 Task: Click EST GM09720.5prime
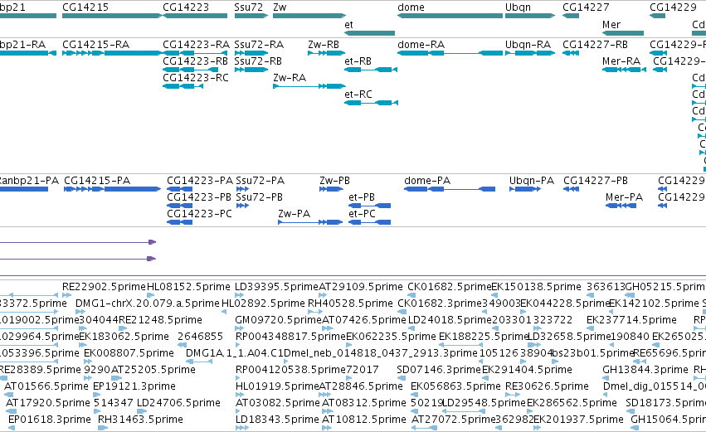(x=241, y=328)
